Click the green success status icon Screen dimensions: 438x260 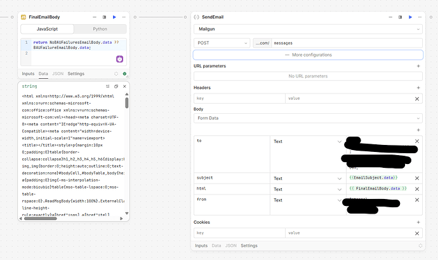[124, 74]
